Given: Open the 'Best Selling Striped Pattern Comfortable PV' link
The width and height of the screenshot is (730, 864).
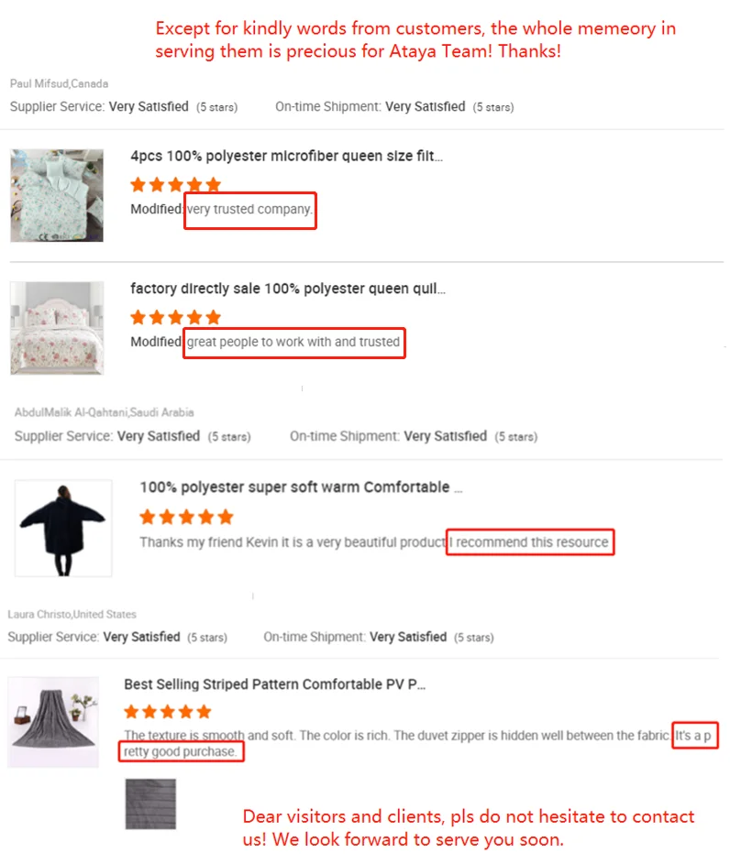Looking at the screenshot, I should click(274, 684).
